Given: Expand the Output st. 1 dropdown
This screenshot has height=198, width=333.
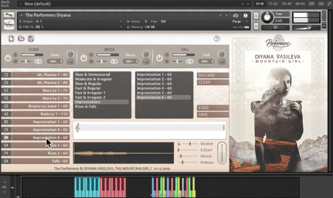Looking at the screenshot, I should 121,21.
